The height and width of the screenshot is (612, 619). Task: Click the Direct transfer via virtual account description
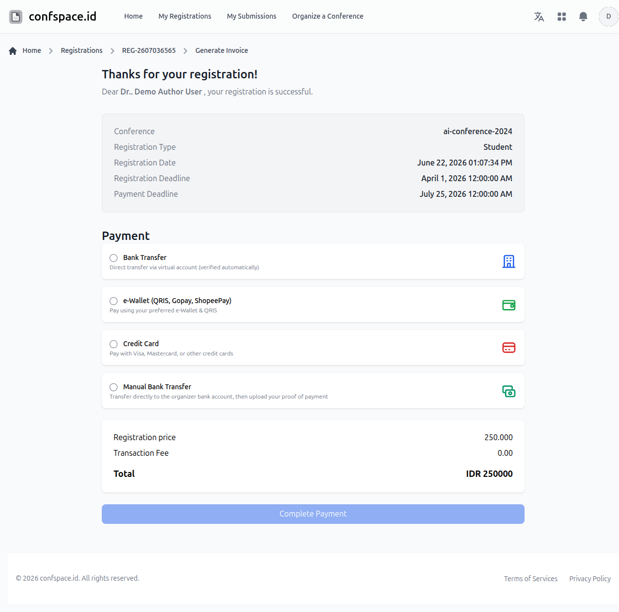(x=184, y=267)
